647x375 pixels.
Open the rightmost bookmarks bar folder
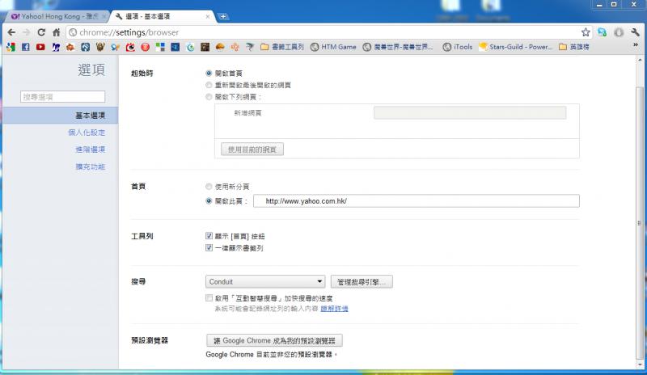click(x=574, y=47)
